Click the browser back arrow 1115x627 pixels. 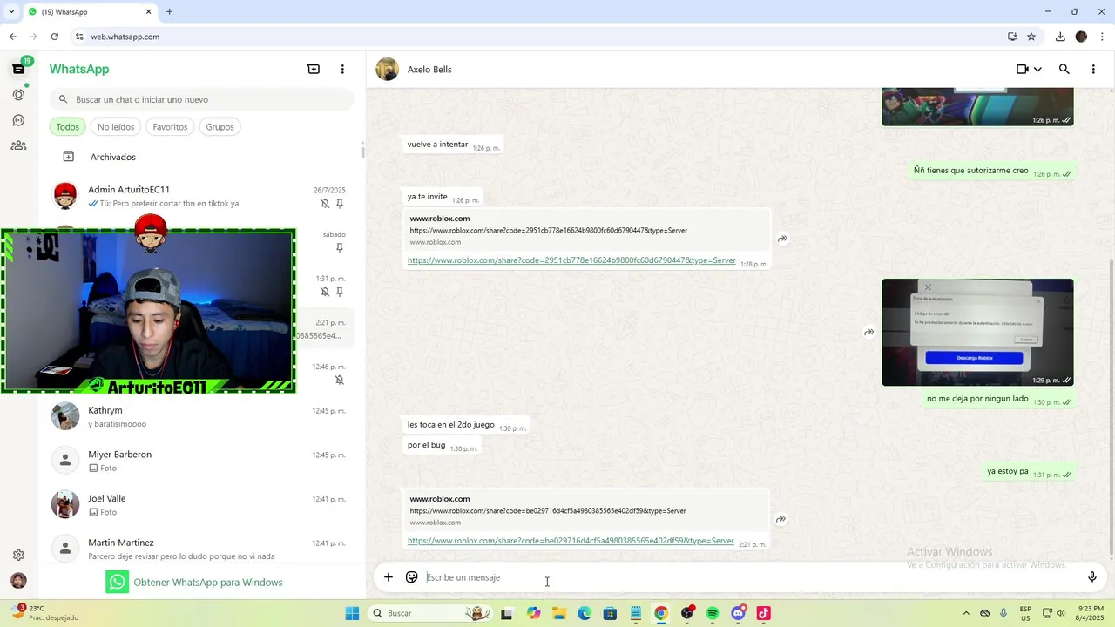click(12, 37)
